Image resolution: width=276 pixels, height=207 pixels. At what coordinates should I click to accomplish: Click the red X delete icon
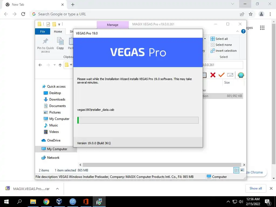tap(213, 75)
